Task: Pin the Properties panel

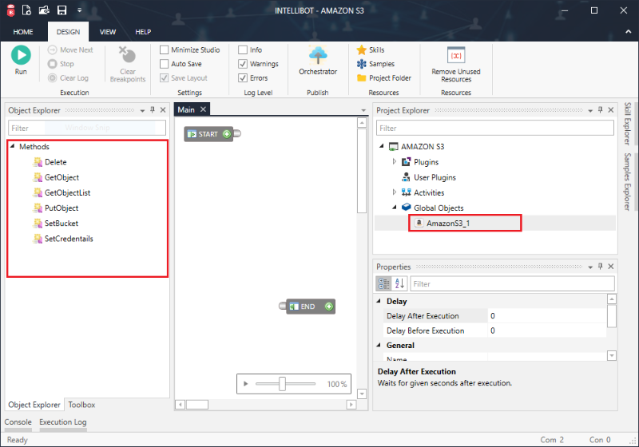Action: coord(601,267)
